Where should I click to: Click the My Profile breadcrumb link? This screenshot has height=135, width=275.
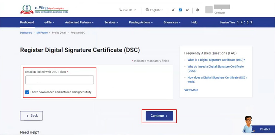pos(42,33)
